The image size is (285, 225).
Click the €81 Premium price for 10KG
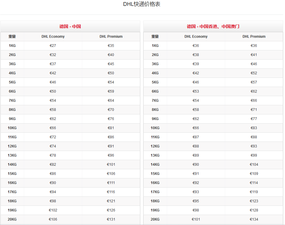point(111,128)
